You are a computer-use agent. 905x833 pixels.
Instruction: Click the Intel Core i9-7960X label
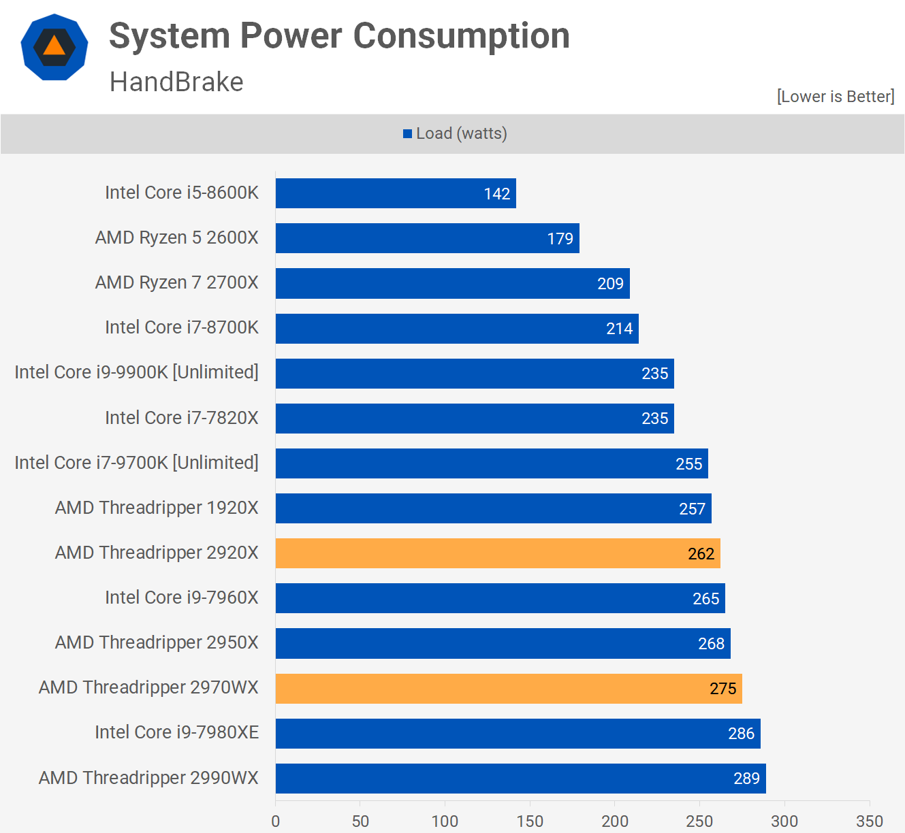182,598
